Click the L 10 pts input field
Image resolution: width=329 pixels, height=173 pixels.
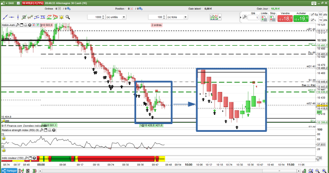pyautogui.click(x=321, y=20)
